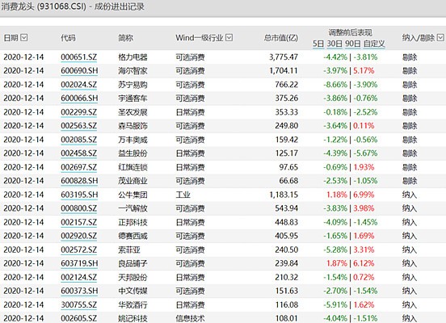
Task: Open stock code link 002572.SZ
Action: pyautogui.click(x=79, y=250)
